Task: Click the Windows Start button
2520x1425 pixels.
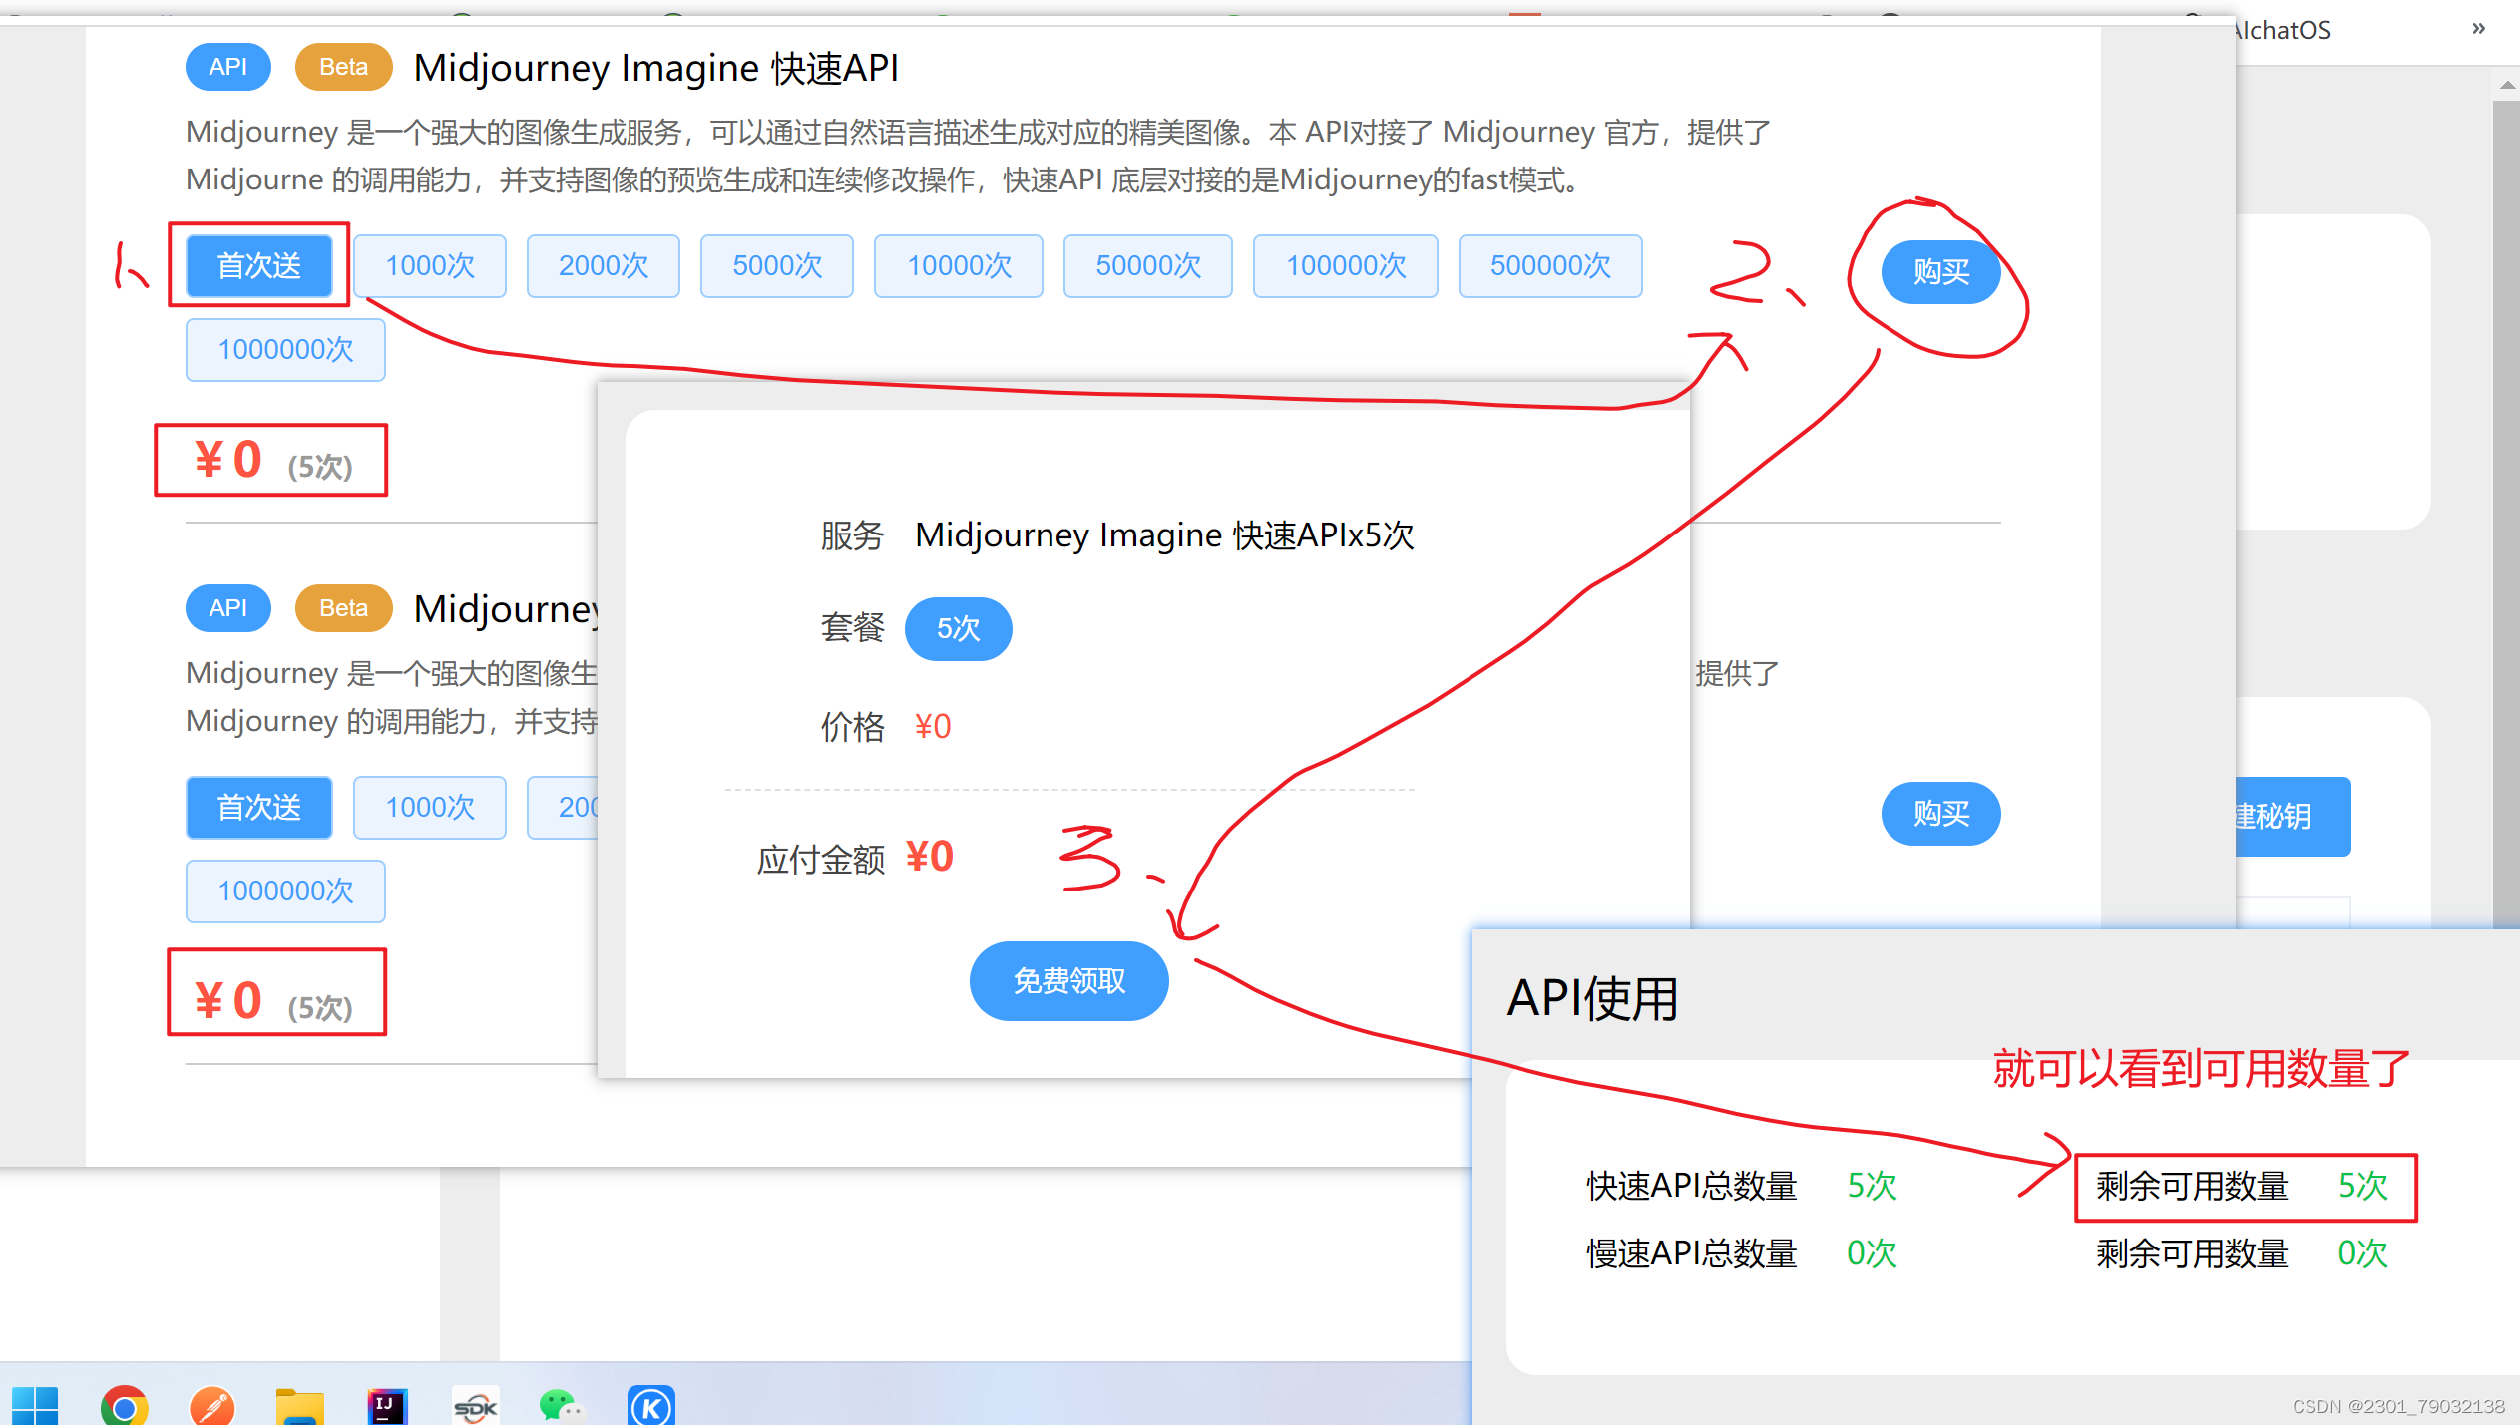Action: click(x=36, y=1406)
